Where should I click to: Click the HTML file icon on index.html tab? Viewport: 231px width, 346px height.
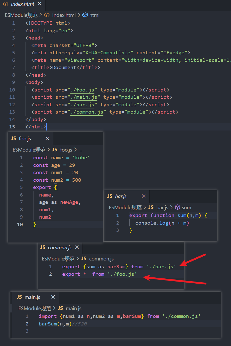click(5, 4)
